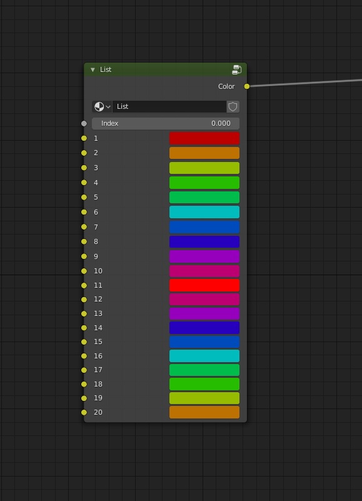Click the yellow socket for input 5

click(x=84, y=198)
